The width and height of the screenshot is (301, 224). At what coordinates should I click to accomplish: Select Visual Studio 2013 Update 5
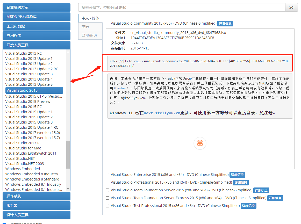(29, 84)
